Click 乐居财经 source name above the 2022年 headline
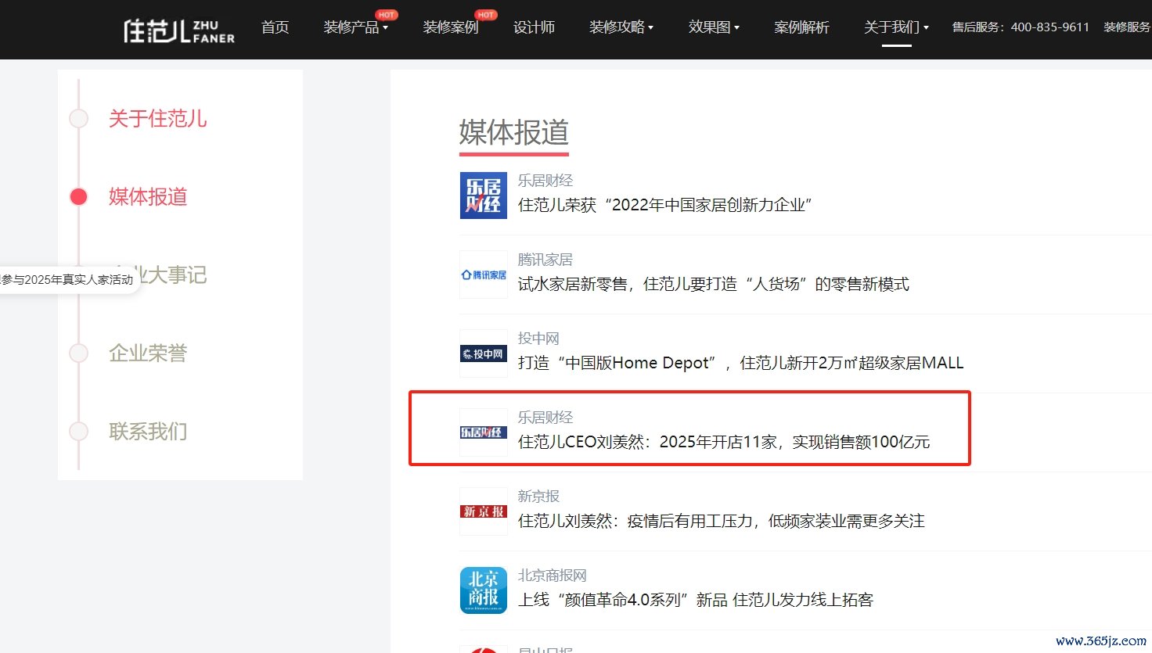Viewport: 1152px width, 653px height. (x=545, y=181)
